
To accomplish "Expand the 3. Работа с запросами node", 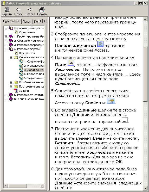I will tap(6, 45).
